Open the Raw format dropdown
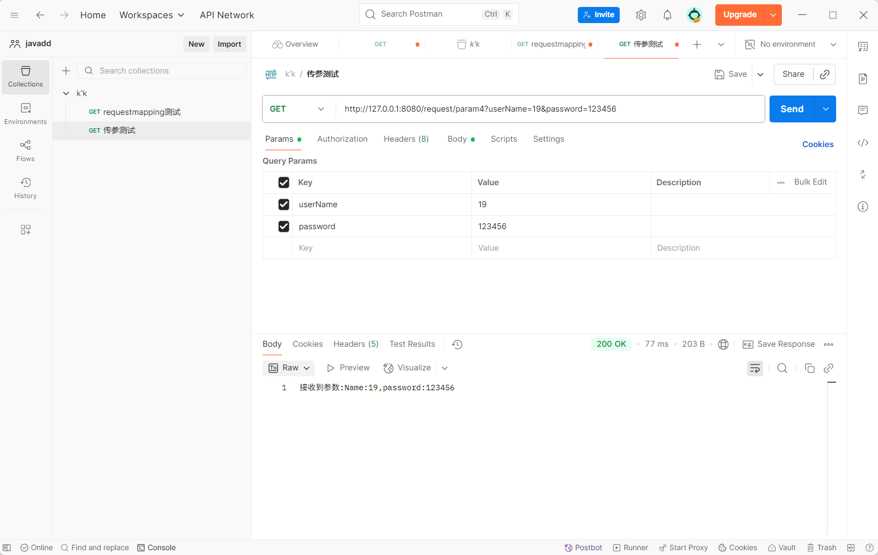The width and height of the screenshot is (878, 555). point(289,368)
